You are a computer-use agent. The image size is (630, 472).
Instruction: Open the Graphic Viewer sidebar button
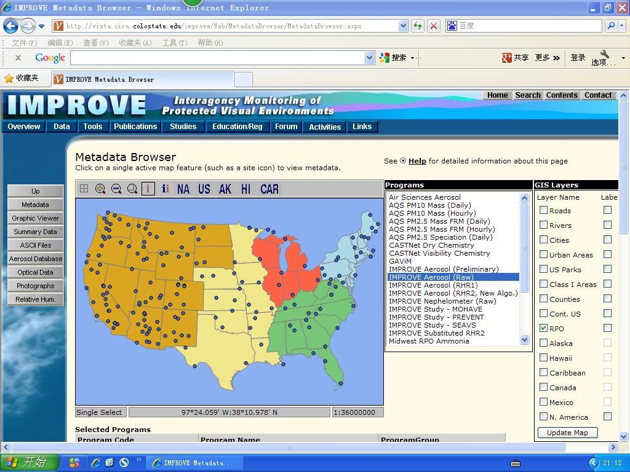point(35,218)
